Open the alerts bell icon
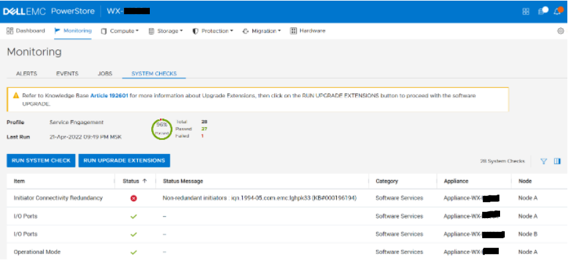 558,11
